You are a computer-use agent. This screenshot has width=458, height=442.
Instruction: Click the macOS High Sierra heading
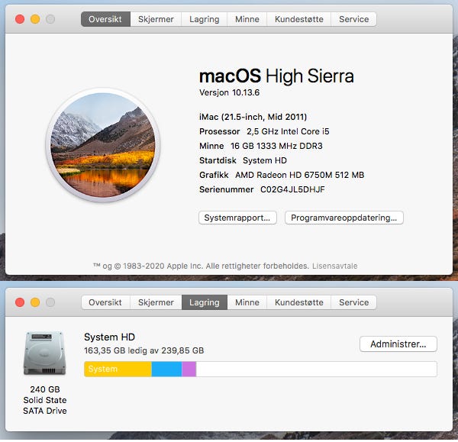coord(276,76)
